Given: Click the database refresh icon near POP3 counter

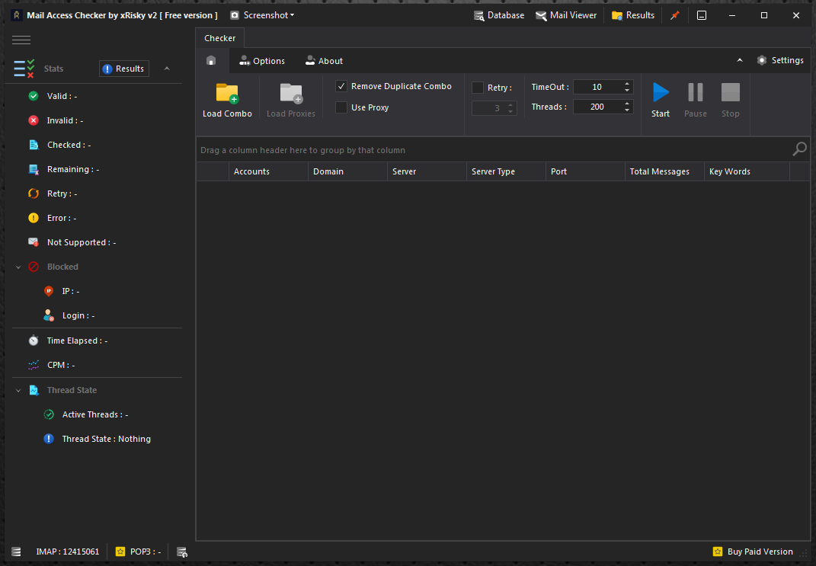Looking at the screenshot, I should (181, 551).
